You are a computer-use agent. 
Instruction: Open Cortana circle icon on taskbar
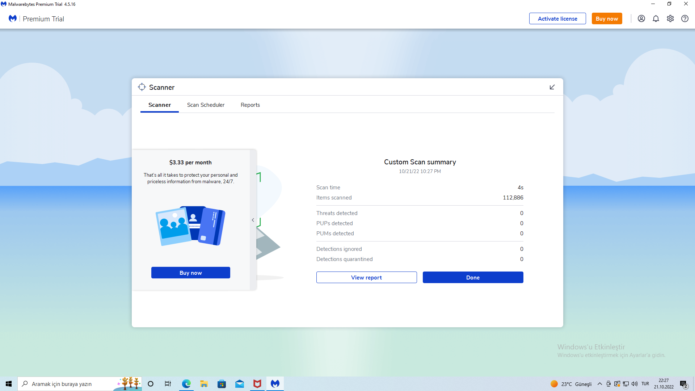point(151,384)
